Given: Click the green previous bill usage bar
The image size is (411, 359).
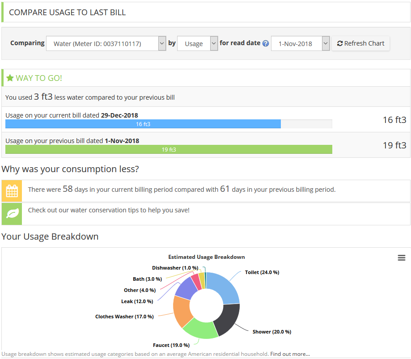Looking at the screenshot, I should pyautogui.click(x=169, y=149).
